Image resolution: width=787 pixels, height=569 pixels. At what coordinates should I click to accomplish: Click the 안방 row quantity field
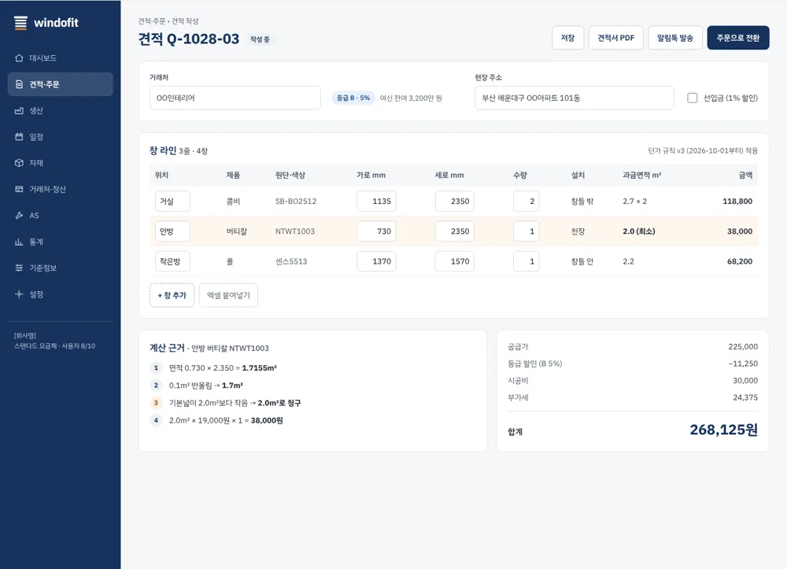click(526, 231)
